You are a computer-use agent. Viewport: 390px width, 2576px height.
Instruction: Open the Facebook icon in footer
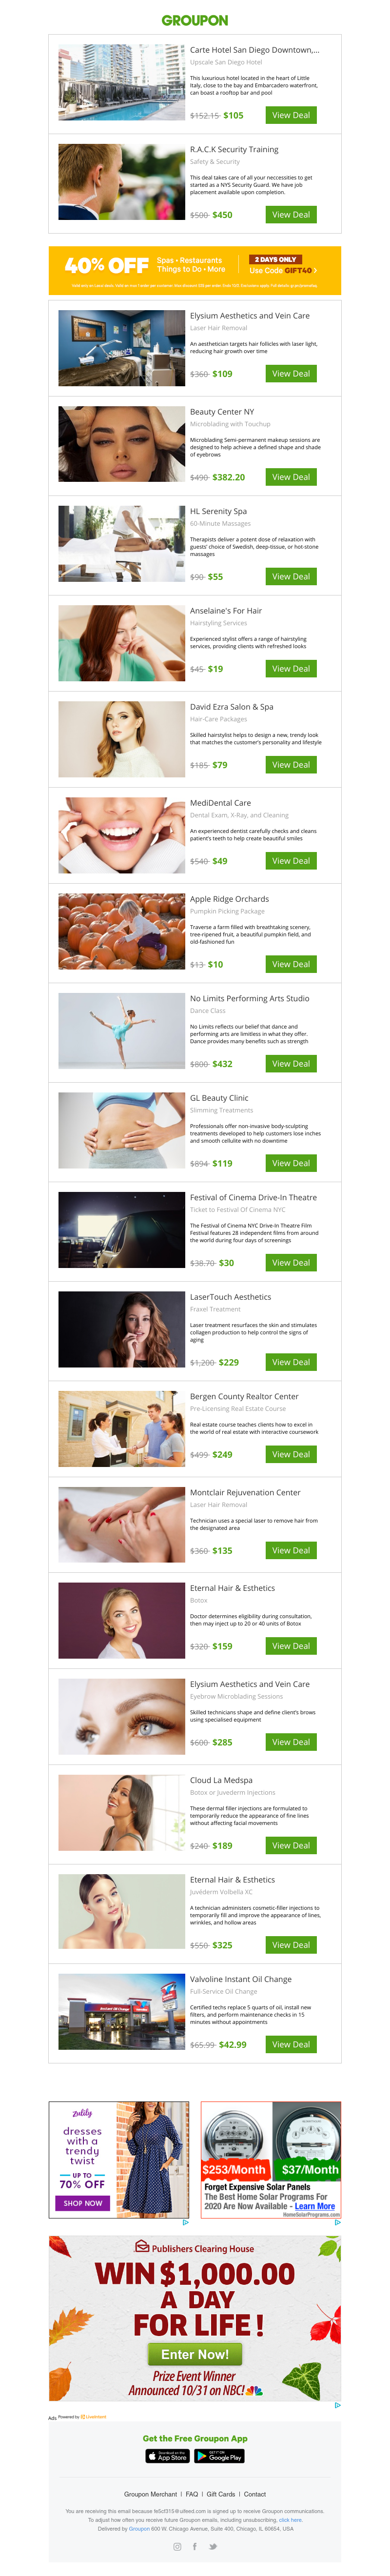click(x=195, y=2547)
